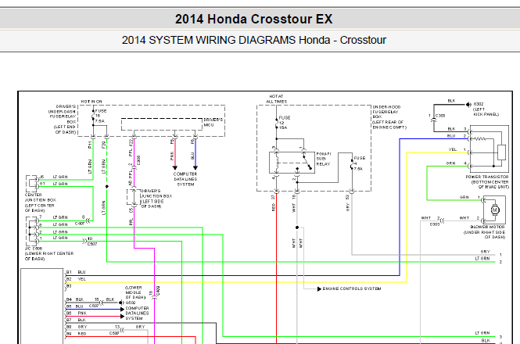Click the splice dot on the dashed green wire
This screenshot has width=520, height=344.
[107, 187]
